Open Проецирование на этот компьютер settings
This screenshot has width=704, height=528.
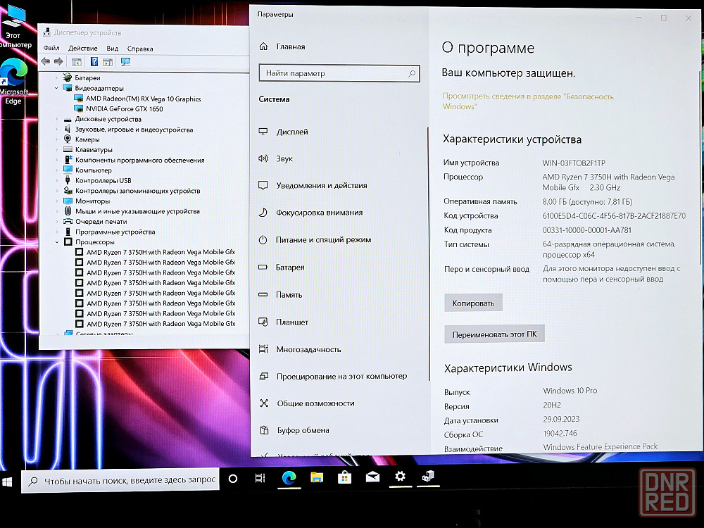(333, 376)
